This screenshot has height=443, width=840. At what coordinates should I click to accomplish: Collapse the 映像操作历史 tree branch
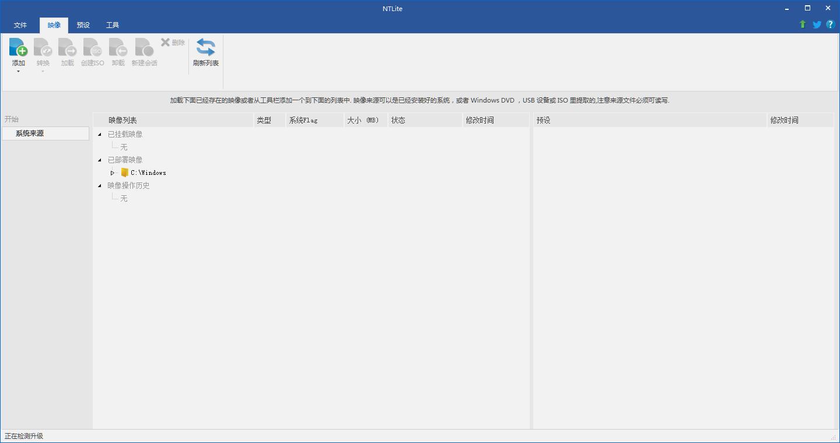pyautogui.click(x=99, y=185)
